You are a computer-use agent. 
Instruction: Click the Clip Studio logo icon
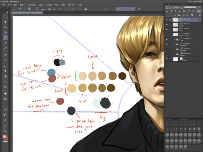pyautogui.click(x=4, y=5)
